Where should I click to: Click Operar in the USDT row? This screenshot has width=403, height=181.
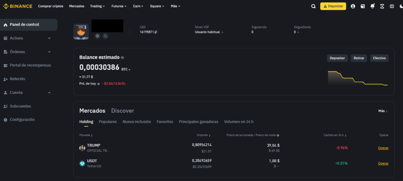click(383, 164)
